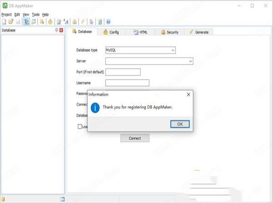The image size is (273, 203).
Task: Open the View menu
Action: pyautogui.click(x=26, y=14)
